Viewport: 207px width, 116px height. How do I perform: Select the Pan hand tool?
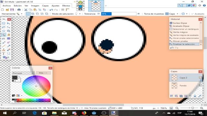tap(8, 35)
